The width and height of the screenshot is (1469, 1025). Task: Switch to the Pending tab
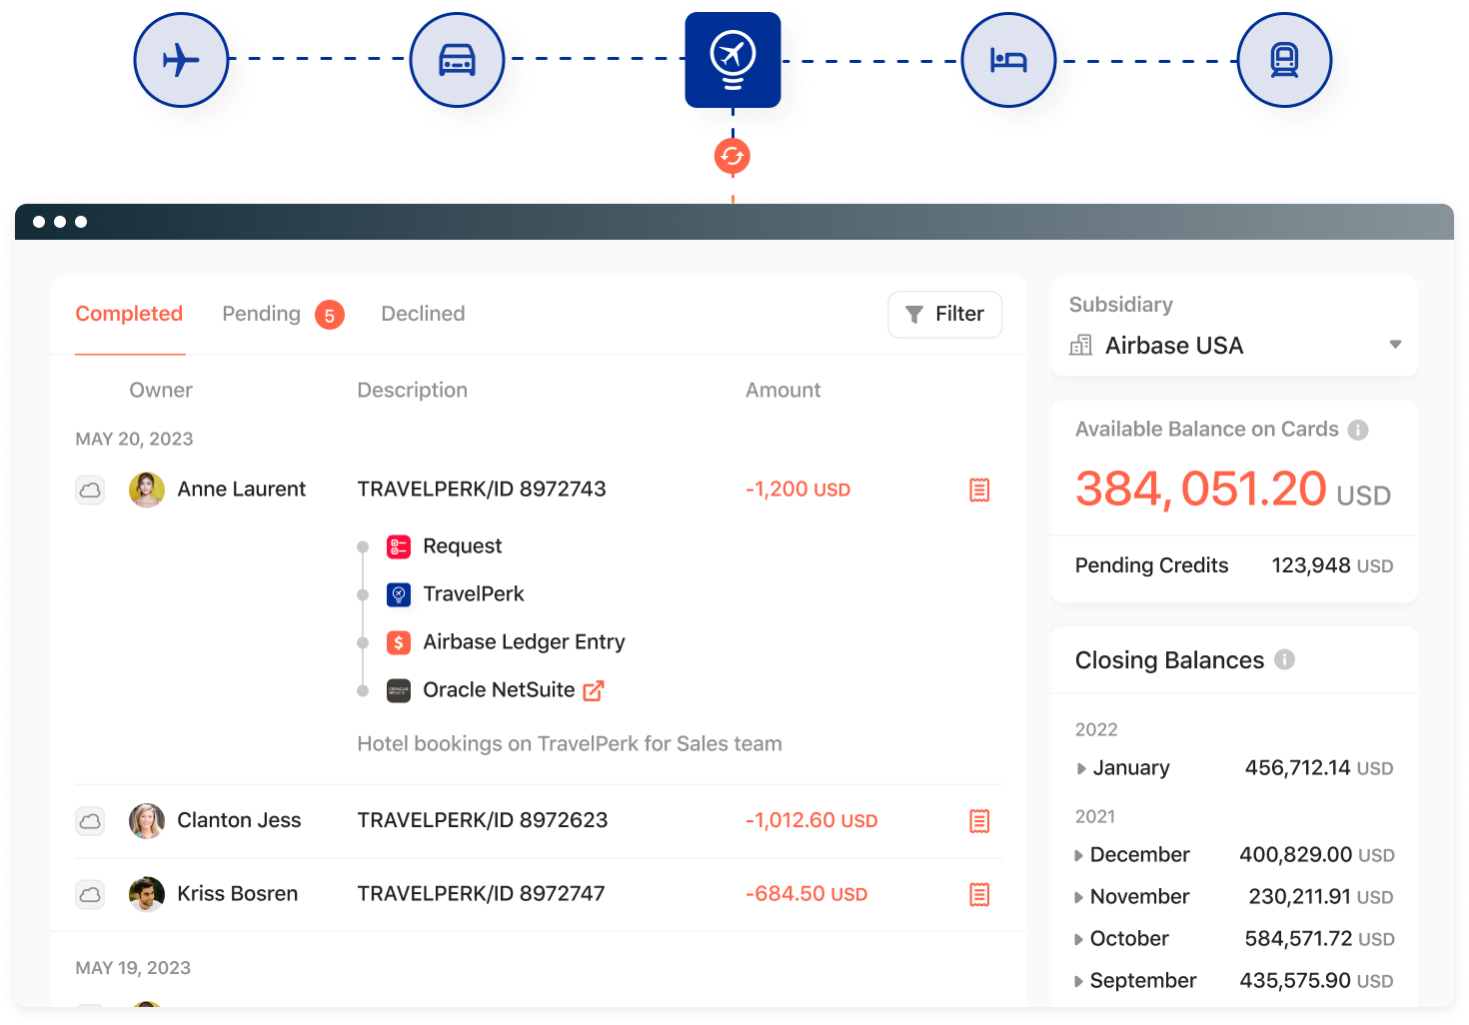pos(261,314)
